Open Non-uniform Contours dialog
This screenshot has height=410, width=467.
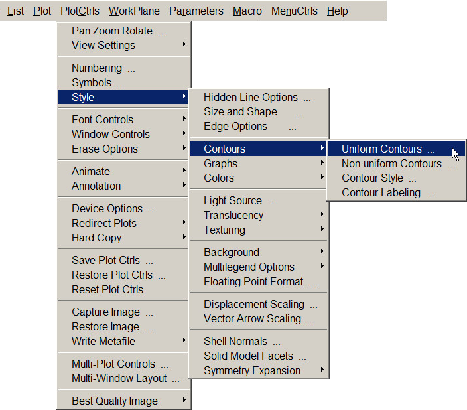point(391,164)
